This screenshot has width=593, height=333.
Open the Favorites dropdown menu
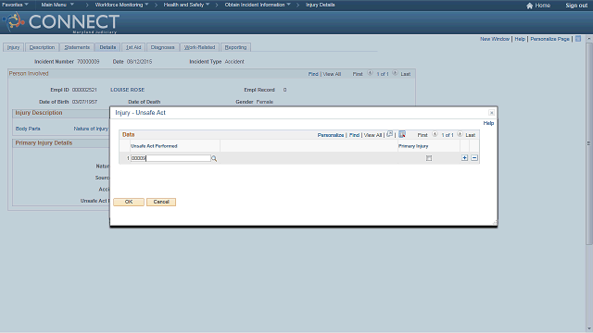15,5
